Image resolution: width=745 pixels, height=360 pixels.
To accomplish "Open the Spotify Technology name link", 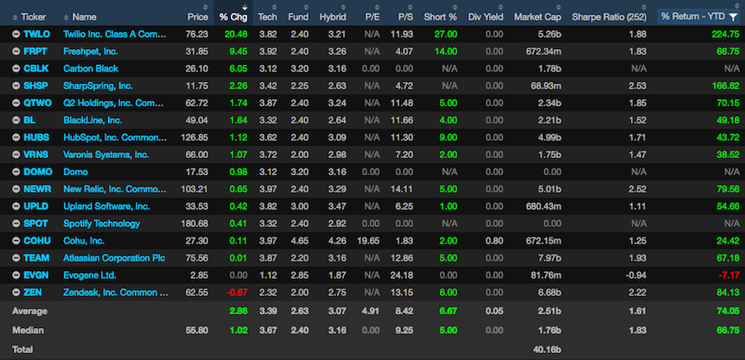I will pos(102,224).
